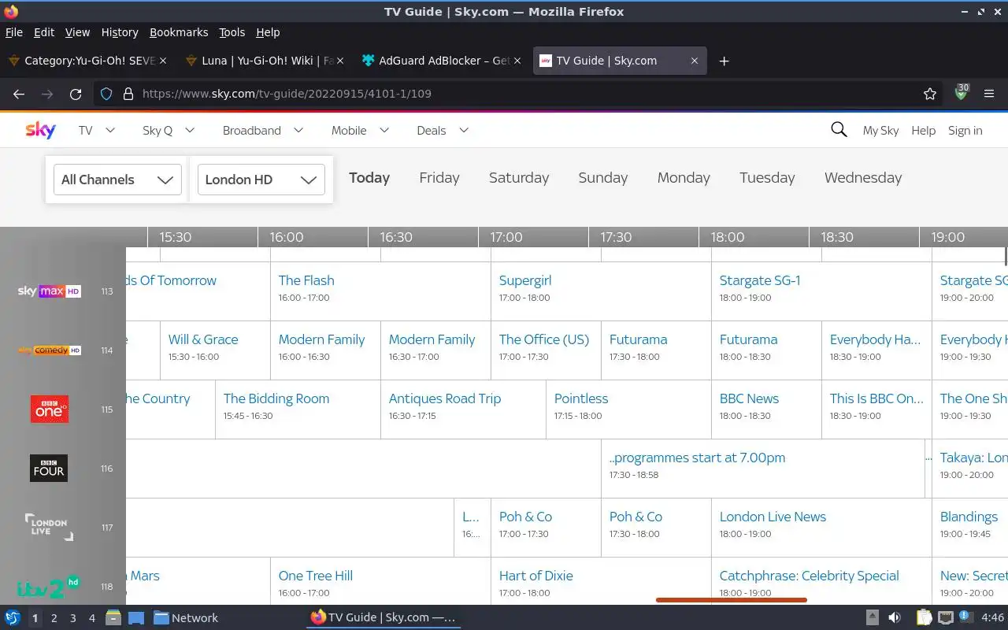This screenshot has height=630, width=1008.
Task: Click the padlock site information icon
Action: pos(128,94)
